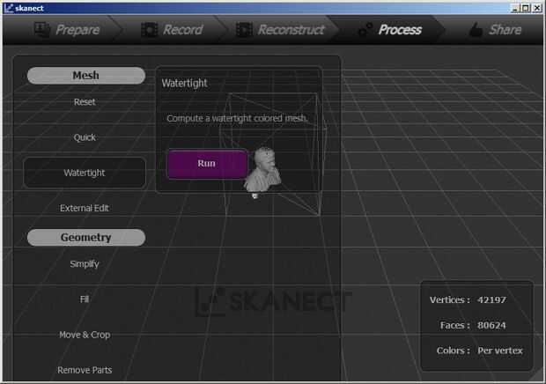Choose the Quick mesh option
The width and height of the screenshot is (546, 384).
(85, 137)
